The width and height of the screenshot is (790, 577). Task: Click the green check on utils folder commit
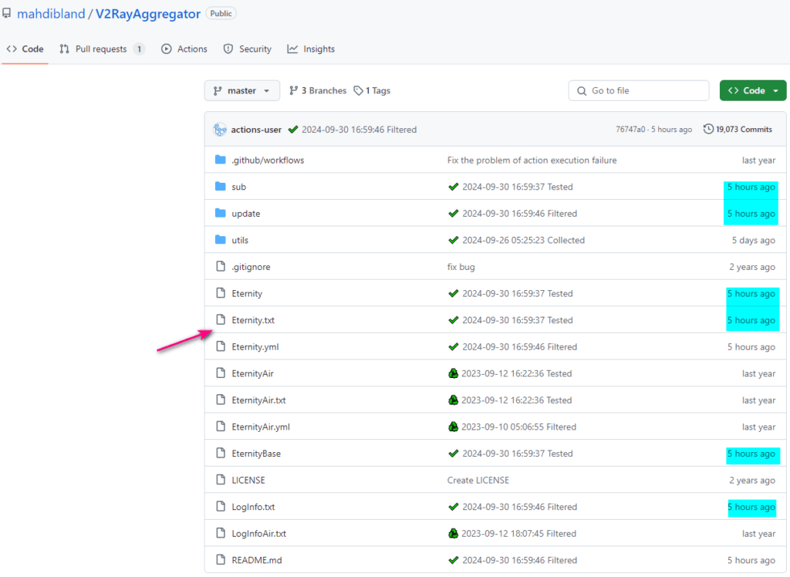454,241
